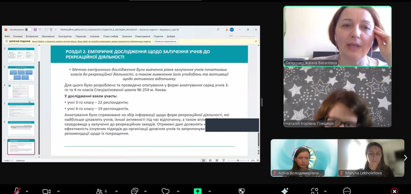Click the 92% zoom level
The image size is (411, 194).
(x=253, y=160)
